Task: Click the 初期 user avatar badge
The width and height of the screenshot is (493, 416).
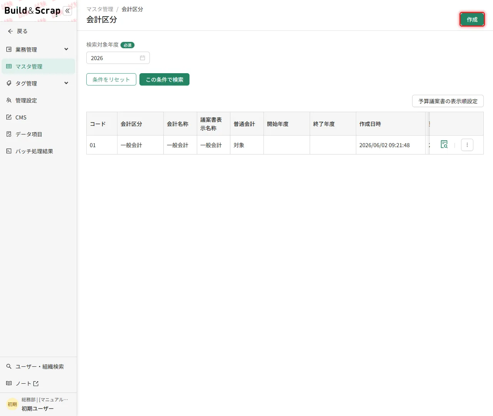Action: (12, 404)
